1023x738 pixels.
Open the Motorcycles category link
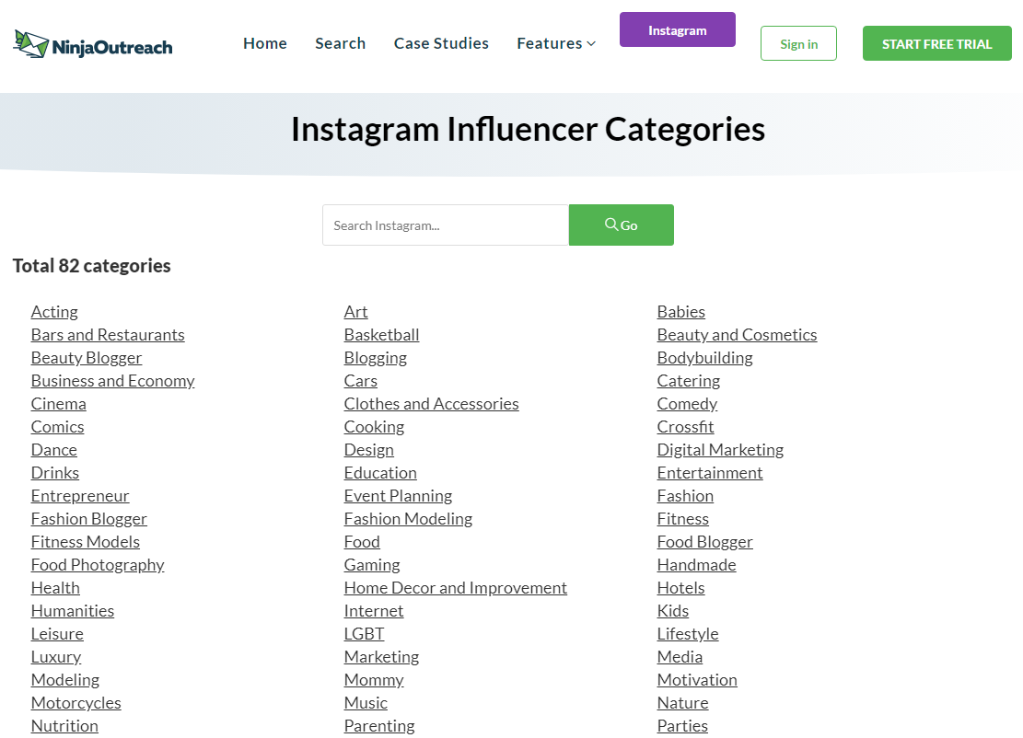pos(76,703)
